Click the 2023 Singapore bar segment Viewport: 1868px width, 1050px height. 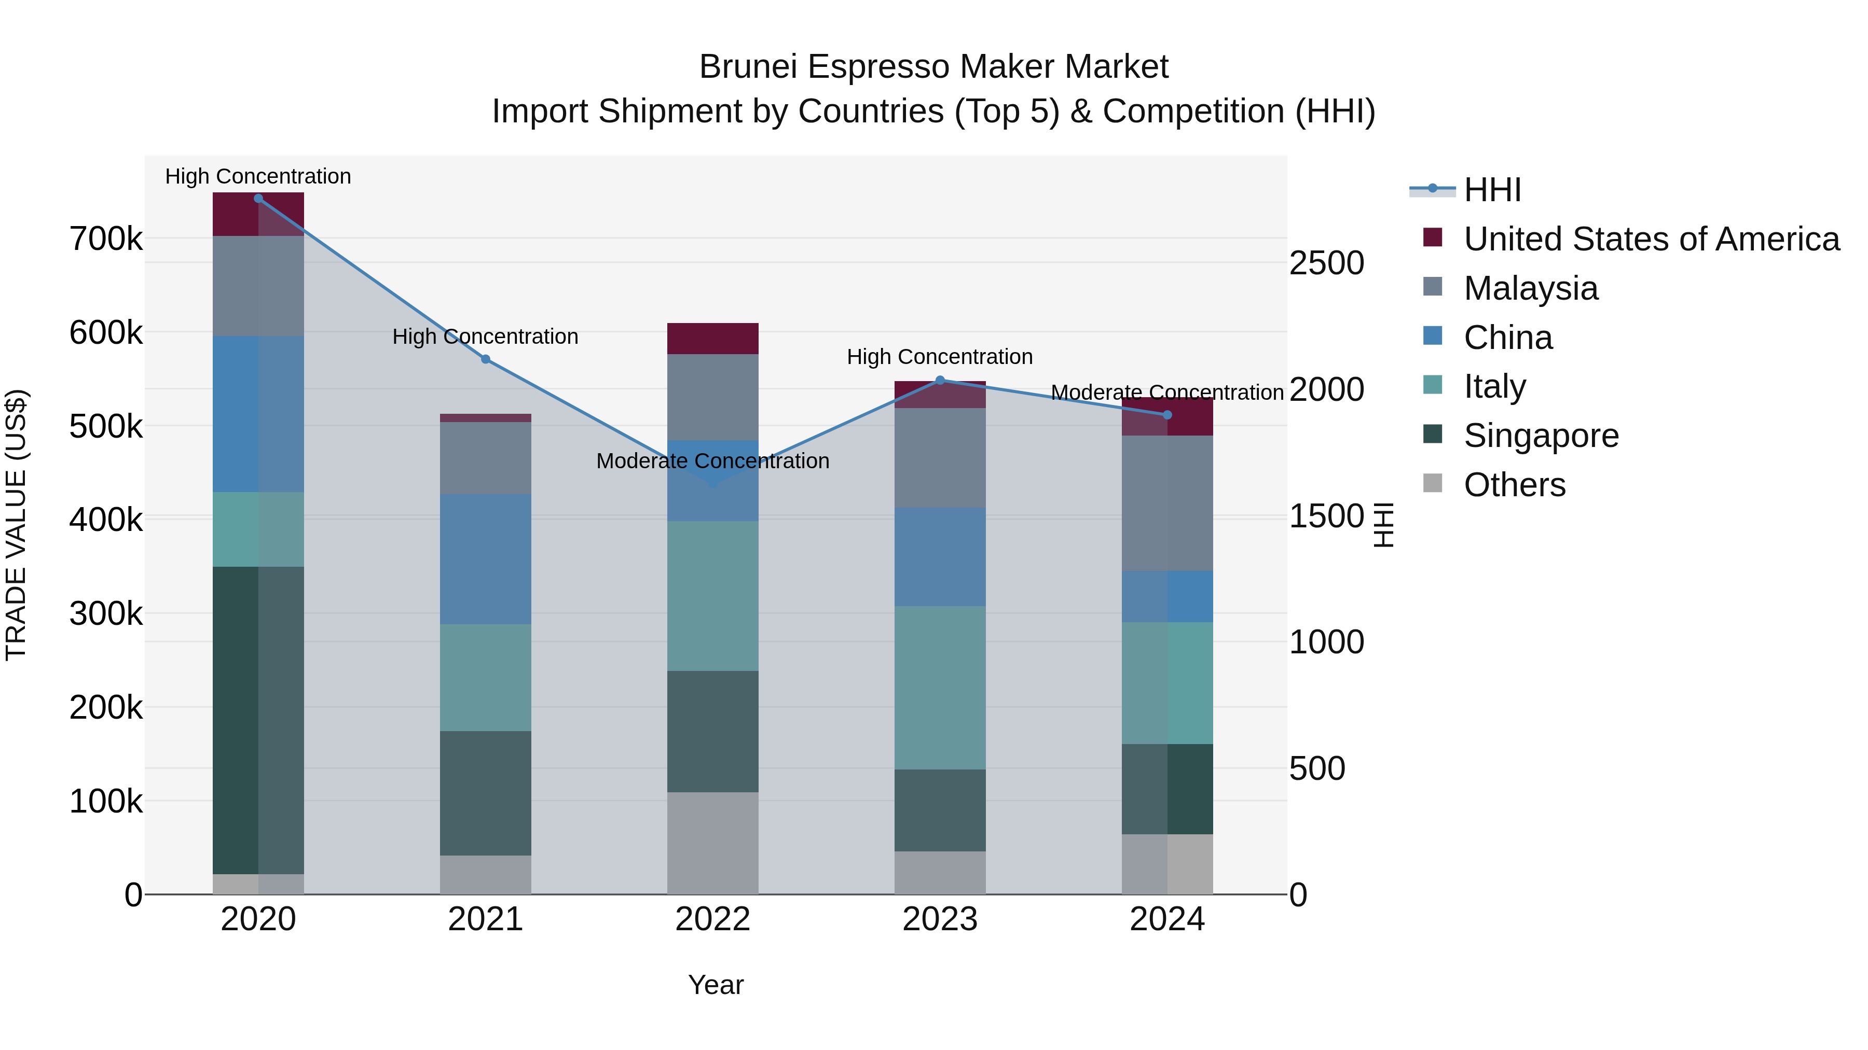point(940,810)
